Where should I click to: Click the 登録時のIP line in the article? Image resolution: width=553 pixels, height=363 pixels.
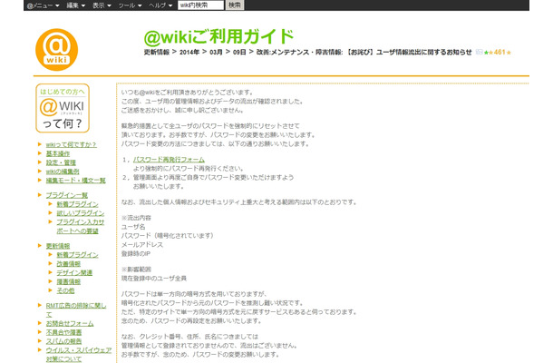(x=136, y=254)
